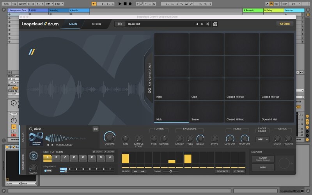Screen dimensions: 312x195
Task: Click the Loopcloud sample pack artwork thumbnail
Action: tap(36, 139)
